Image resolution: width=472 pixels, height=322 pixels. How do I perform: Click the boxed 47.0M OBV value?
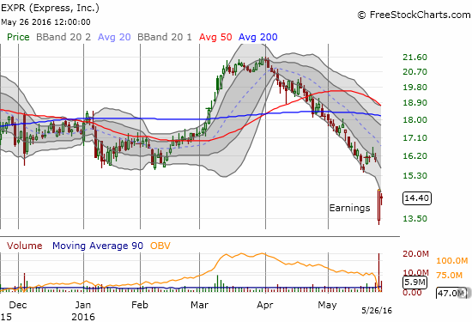451,293
